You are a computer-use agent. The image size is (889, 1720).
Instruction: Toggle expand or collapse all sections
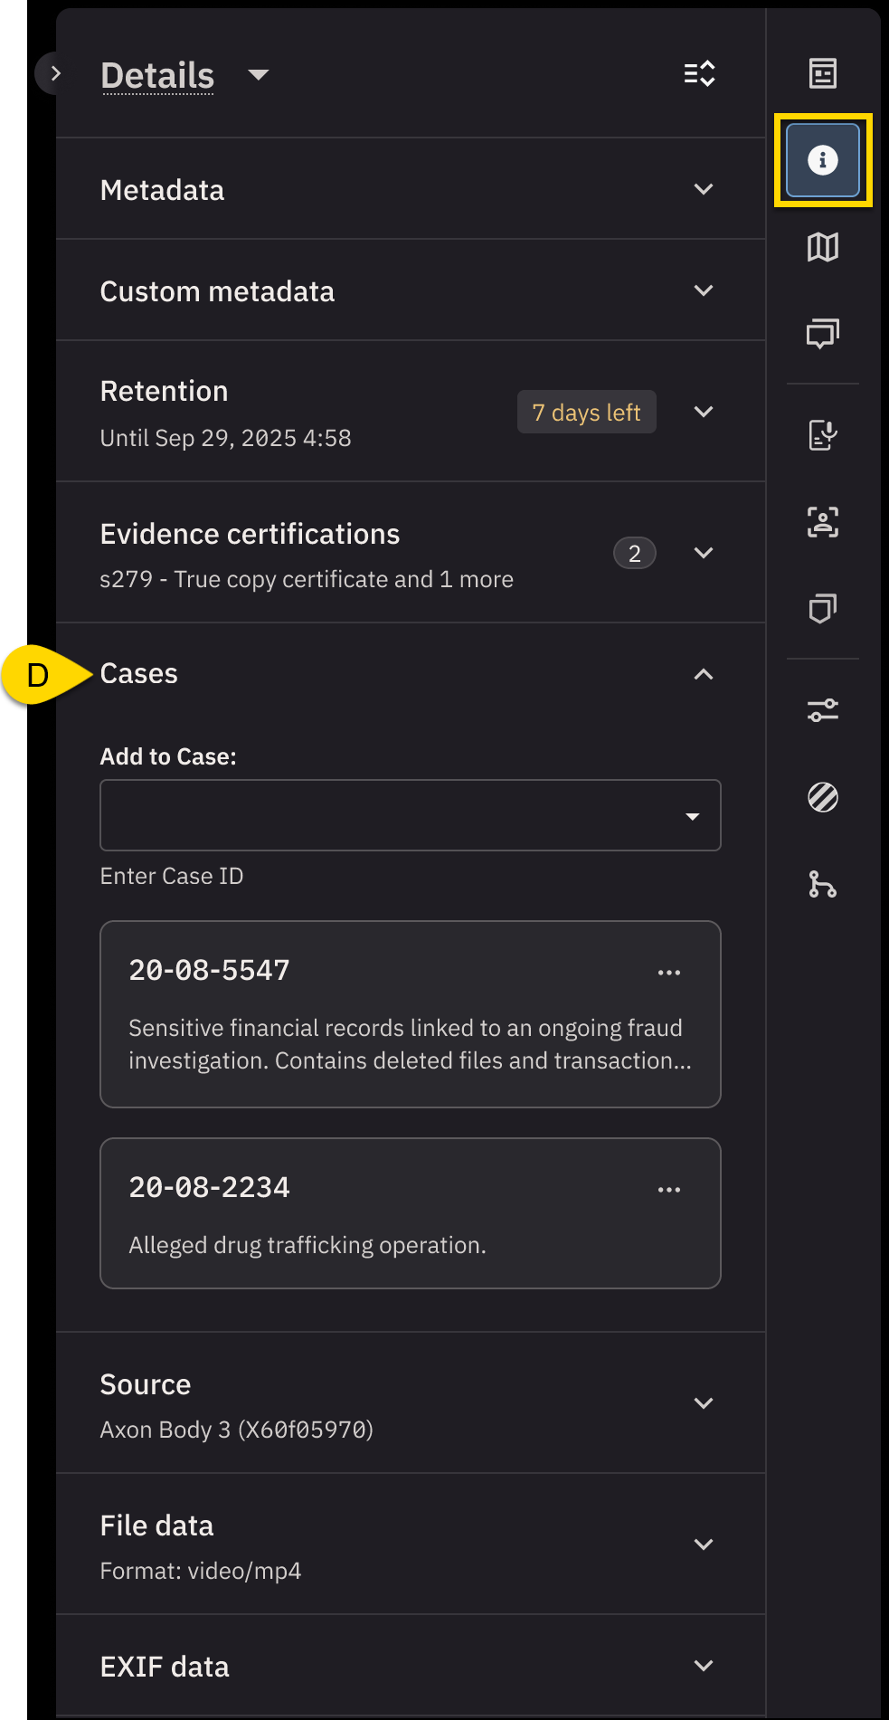tap(699, 74)
